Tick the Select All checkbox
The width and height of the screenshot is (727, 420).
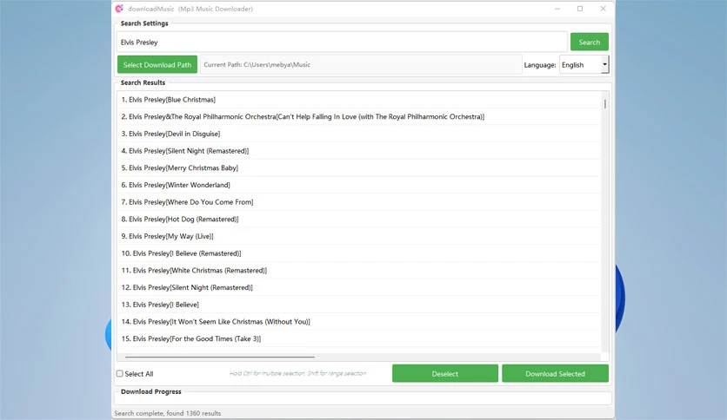(120, 373)
